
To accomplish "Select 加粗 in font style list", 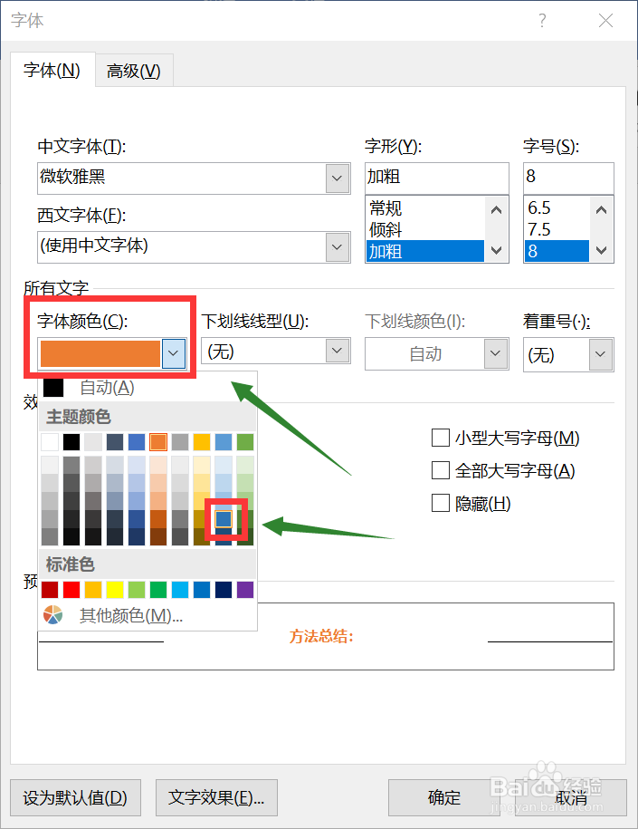I will 424,251.
